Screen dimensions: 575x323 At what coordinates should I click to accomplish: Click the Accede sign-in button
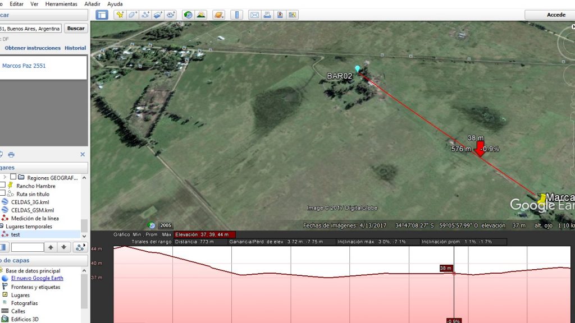pos(556,15)
